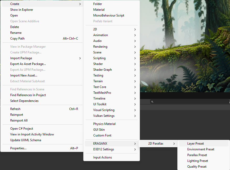This screenshot has height=170, width=230.
Task: Expand the Scripting submenu
Action: click(x=112, y=58)
